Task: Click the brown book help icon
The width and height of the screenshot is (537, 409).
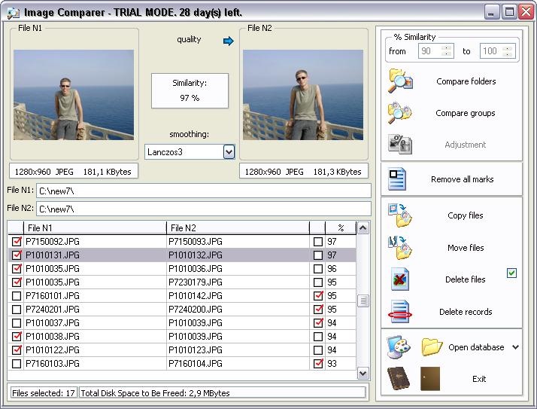Action: tap(399, 378)
